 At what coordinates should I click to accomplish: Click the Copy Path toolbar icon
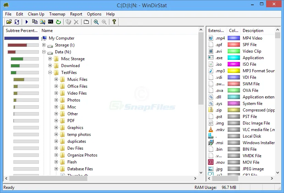35,22
